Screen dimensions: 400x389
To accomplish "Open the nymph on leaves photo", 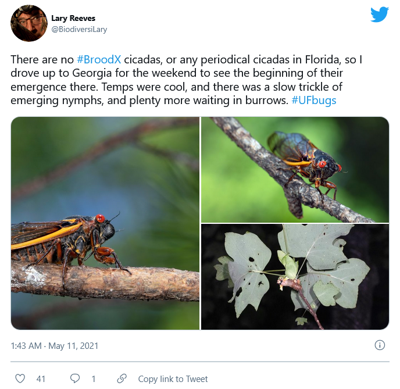I will pyautogui.click(x=295, y=277).
